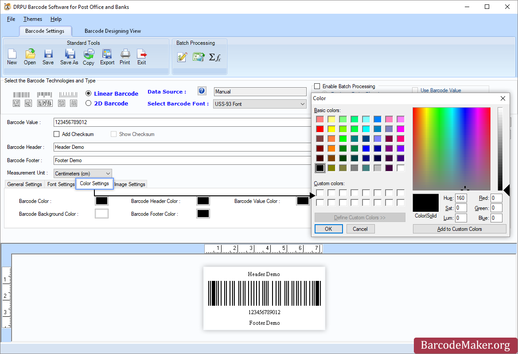Click in the color spectrum field
This screenshot has height=354, width=518.
(x=451, y=148)
